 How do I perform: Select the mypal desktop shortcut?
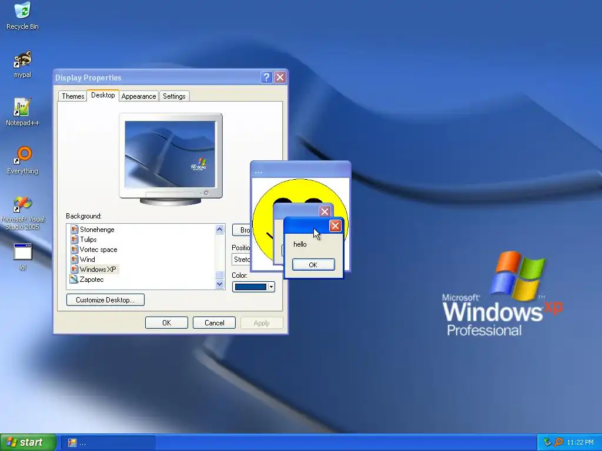[23, 63]
